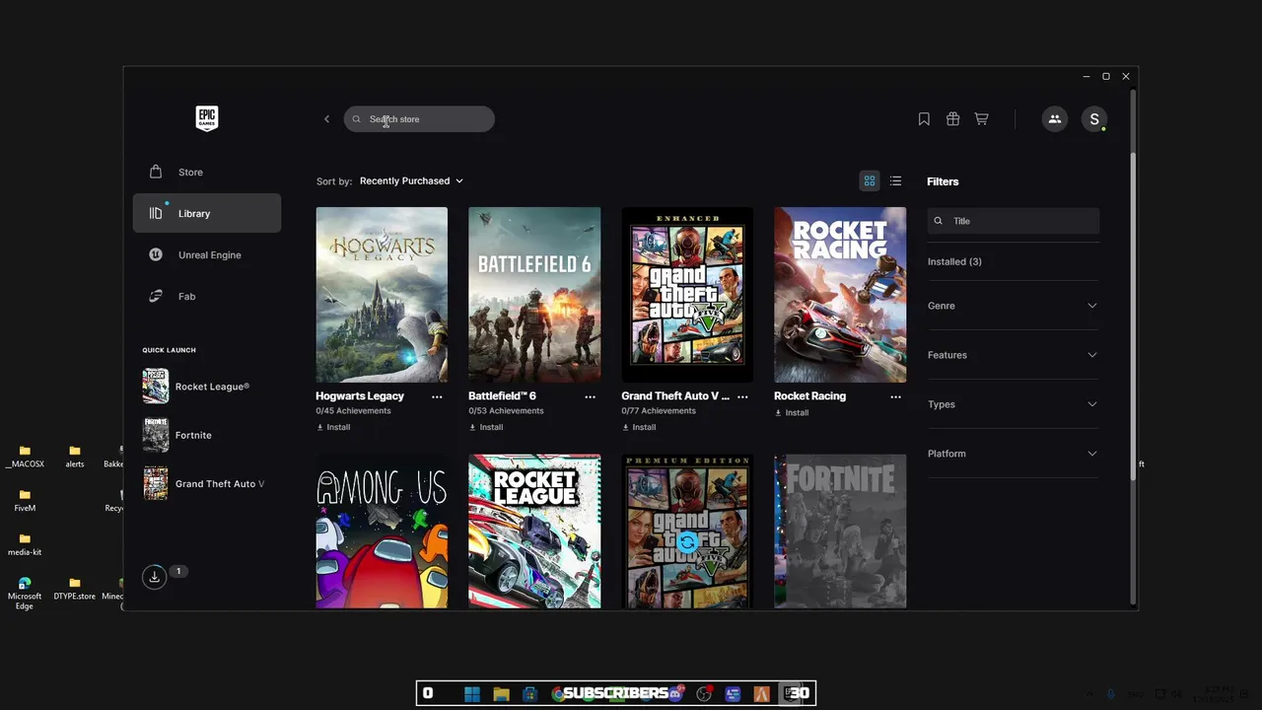The height and width of the screenshot is (710, 1262).
Task: Switch to grid view
Action: (x=870, y=181)
